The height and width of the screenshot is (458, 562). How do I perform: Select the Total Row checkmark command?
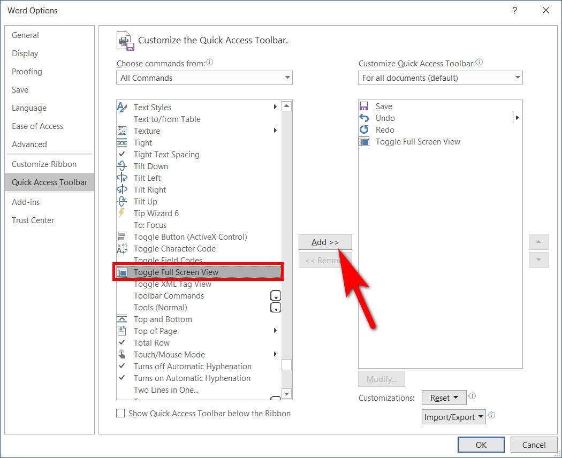click(x=199, y=342)
